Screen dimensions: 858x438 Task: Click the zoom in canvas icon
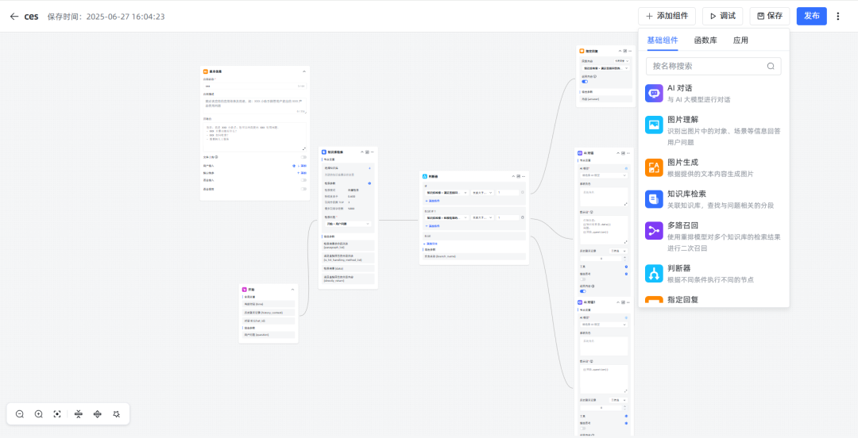(38, 414)
